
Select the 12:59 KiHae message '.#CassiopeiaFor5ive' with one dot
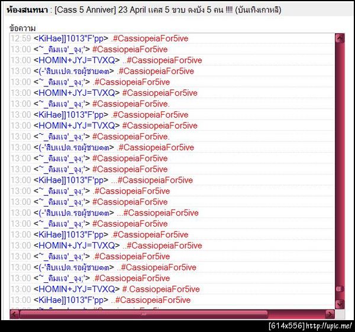[x=150, y=38]
